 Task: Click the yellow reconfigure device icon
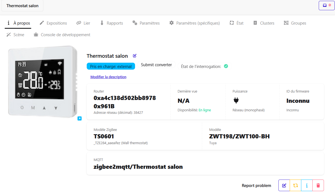[x=296, y=186]
